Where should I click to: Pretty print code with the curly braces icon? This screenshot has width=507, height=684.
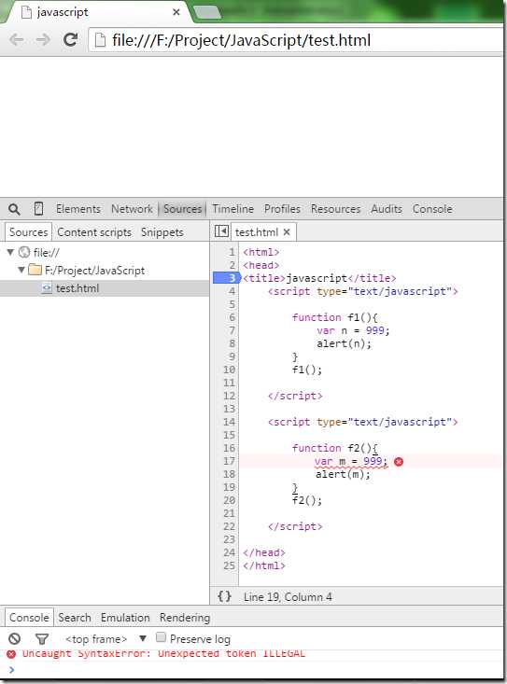pyautogui.click(x=224, y=596)
